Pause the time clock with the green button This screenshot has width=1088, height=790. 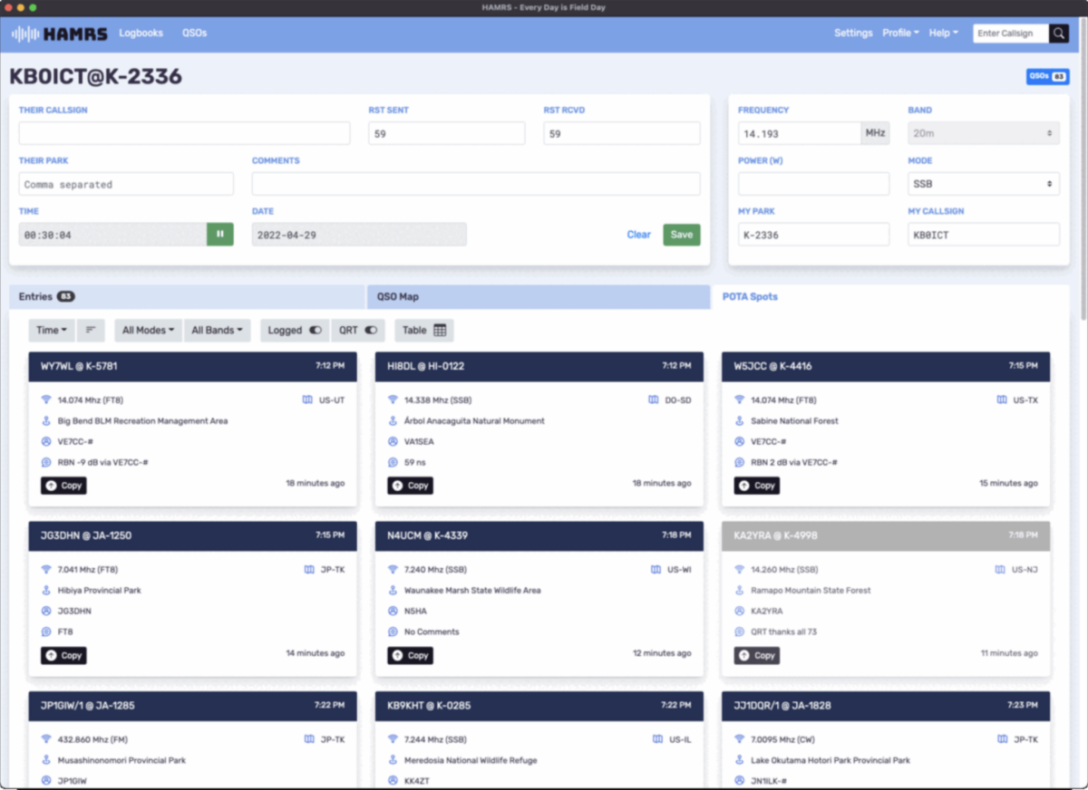click(x=219, y=235)
